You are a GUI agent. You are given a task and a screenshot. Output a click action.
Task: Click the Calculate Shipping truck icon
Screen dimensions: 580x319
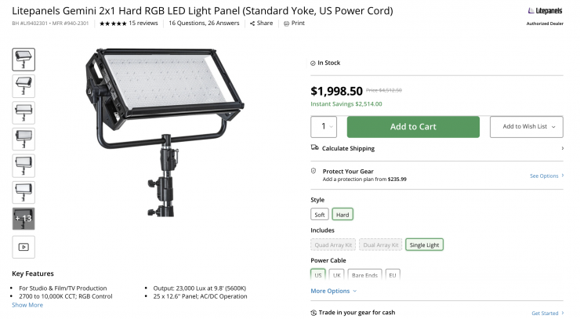(314, 147)
